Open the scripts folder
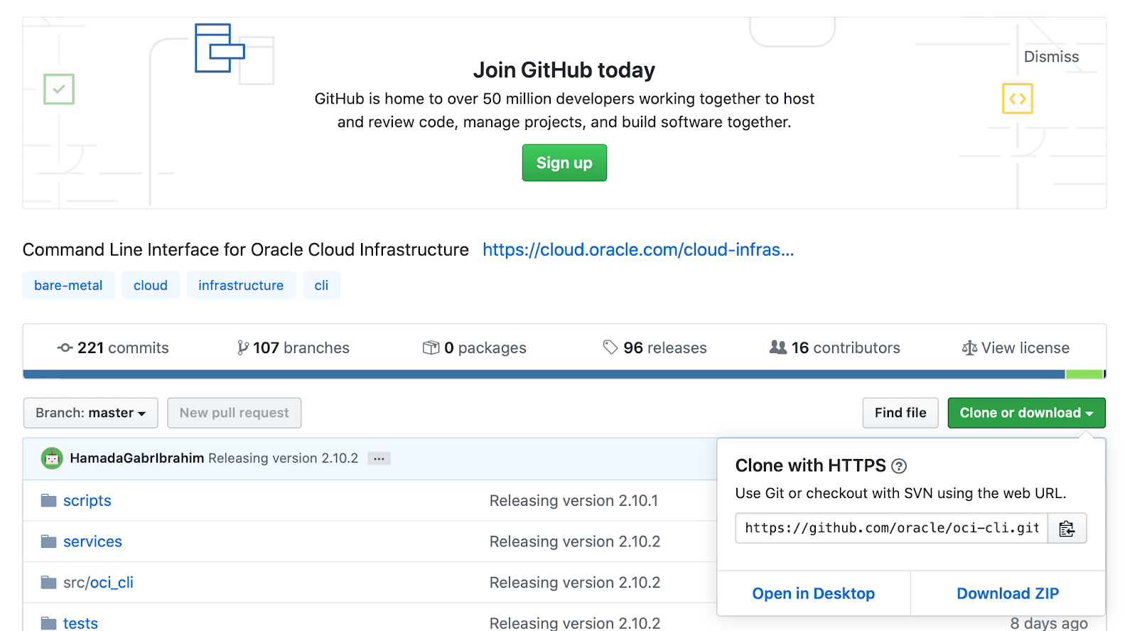This screenshot has width=1137, height=631. tap(87, 500)
